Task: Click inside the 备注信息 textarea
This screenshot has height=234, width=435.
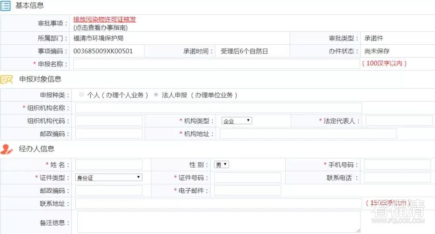Action: (218, 222)
